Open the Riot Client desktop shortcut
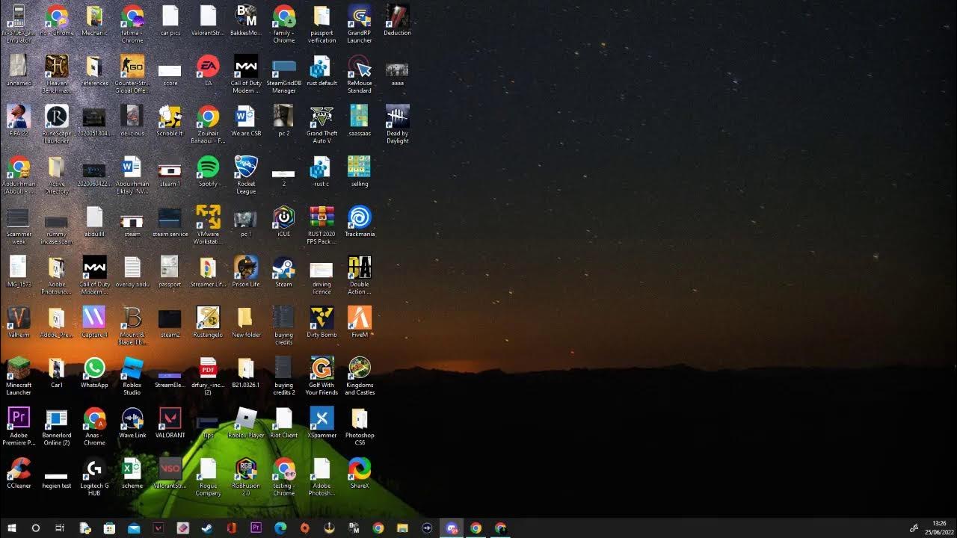The image size is (957, 538). pyautogui.click(x=284, y=423)
